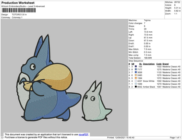The height and width of the screenshot is (140, 182).
Task: Click the Snow White color swatch
Action: pos(136,81)
